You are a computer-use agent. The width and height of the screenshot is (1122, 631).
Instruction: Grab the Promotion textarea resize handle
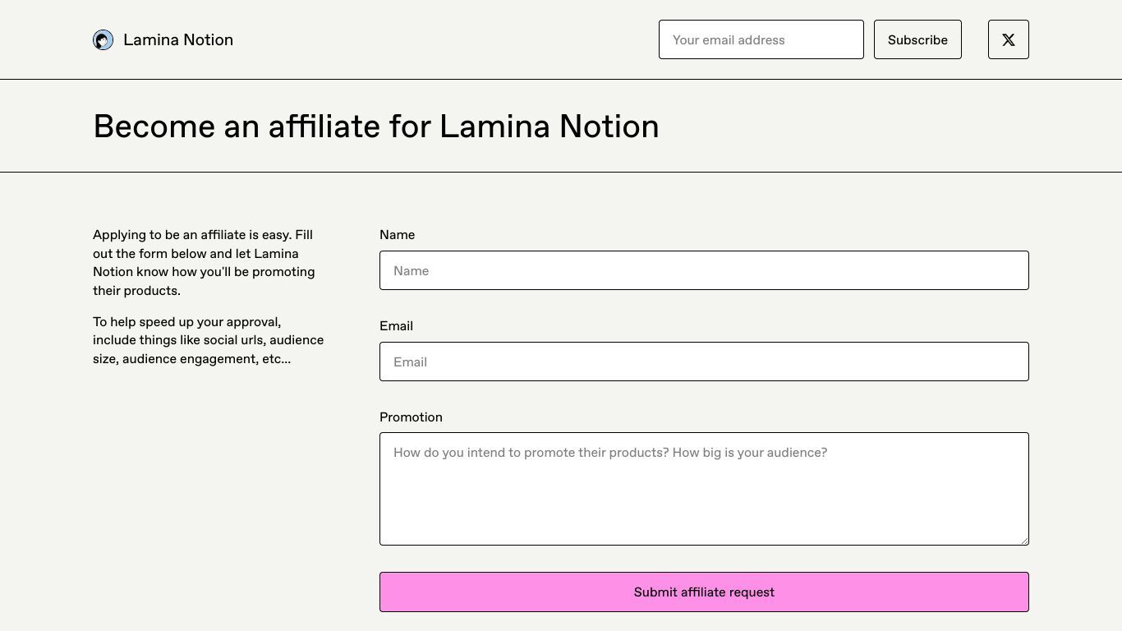click(x=1023, y=540)
